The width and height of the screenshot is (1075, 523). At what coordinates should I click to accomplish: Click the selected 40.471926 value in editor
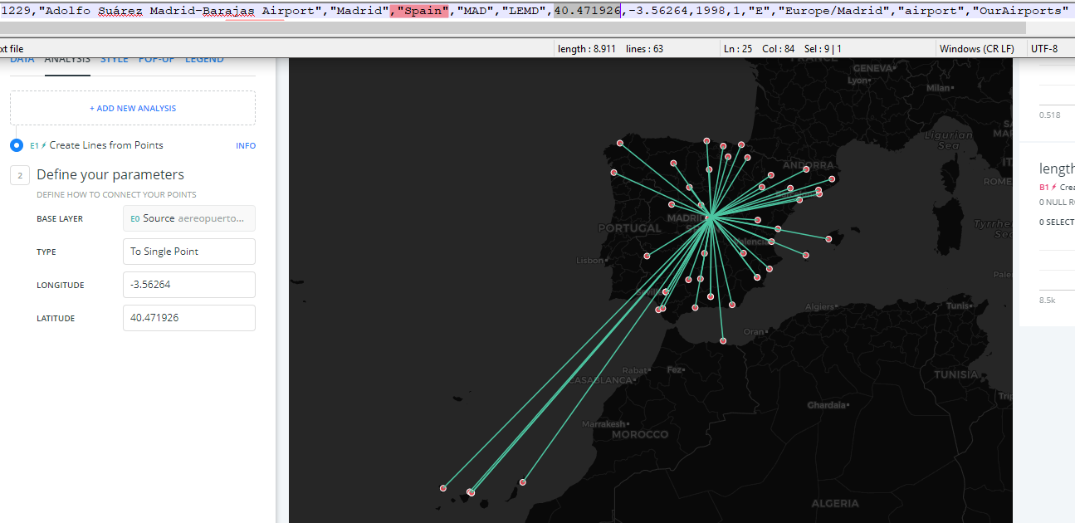[588, 11]
